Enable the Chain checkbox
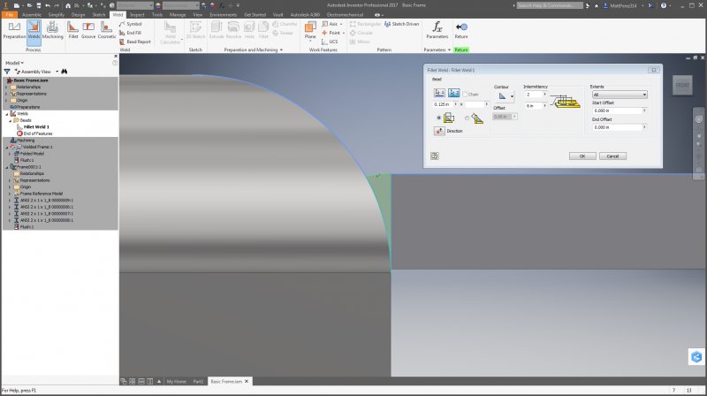The height and width of the screenshot is (396, 707). pyautogui.click(x=466, y=94)
